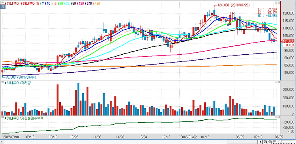This screenshot has height=144, width=296.
Task: Close the 기관순매수누적 indicator pane
Action: pos(279,118)
